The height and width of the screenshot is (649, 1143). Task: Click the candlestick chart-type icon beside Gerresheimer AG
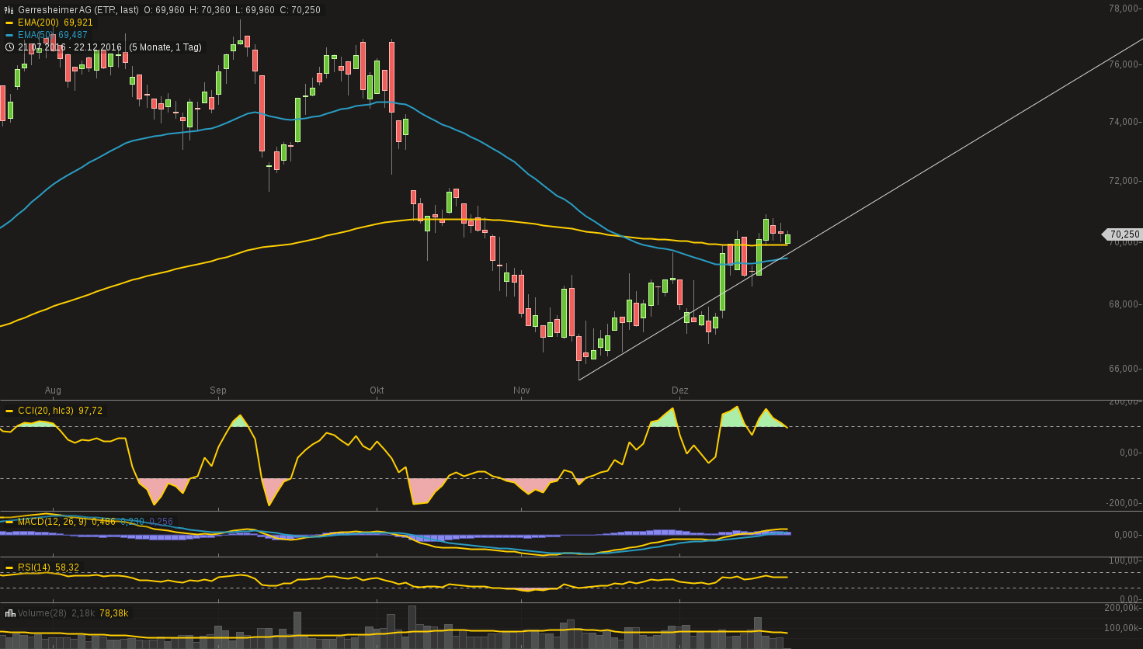(9, 10)
